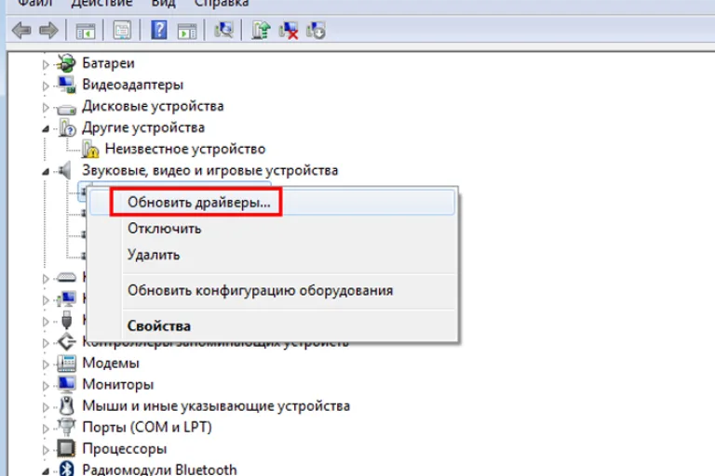Screen dimensions: 715x476
Task: Expand the Модемы category
Action: (45, 364)
